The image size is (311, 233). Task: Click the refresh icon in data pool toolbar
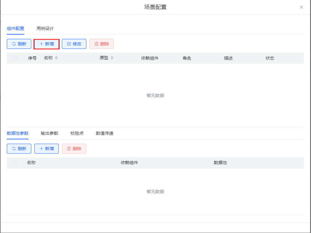click(x=14, y=149)
